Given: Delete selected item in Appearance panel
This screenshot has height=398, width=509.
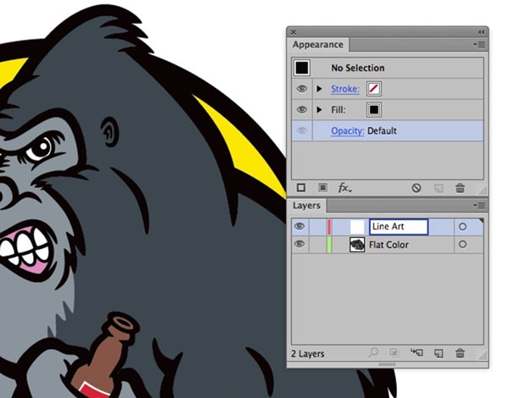Looking at the screenshot, I should [x=461, y=188].
